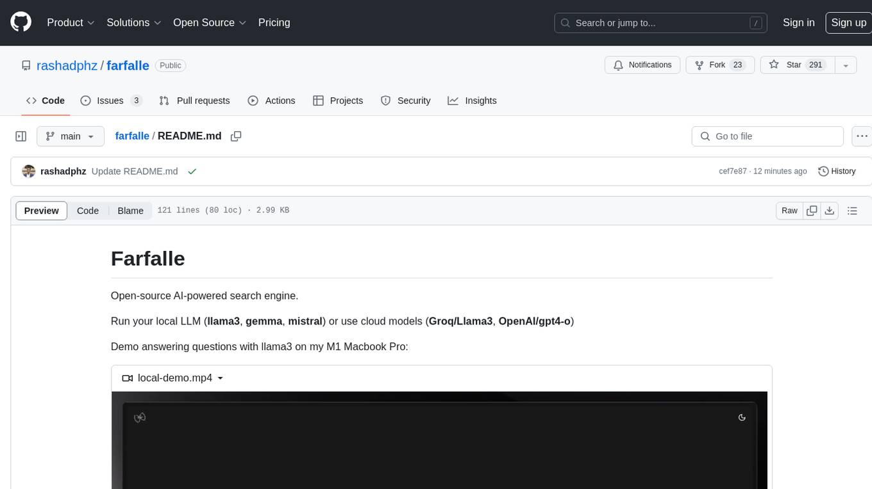
Task: Switch to the Code tab
Action: 45,100
